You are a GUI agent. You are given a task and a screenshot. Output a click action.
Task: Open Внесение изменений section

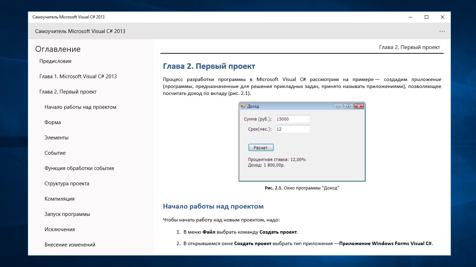pos(70,245)
